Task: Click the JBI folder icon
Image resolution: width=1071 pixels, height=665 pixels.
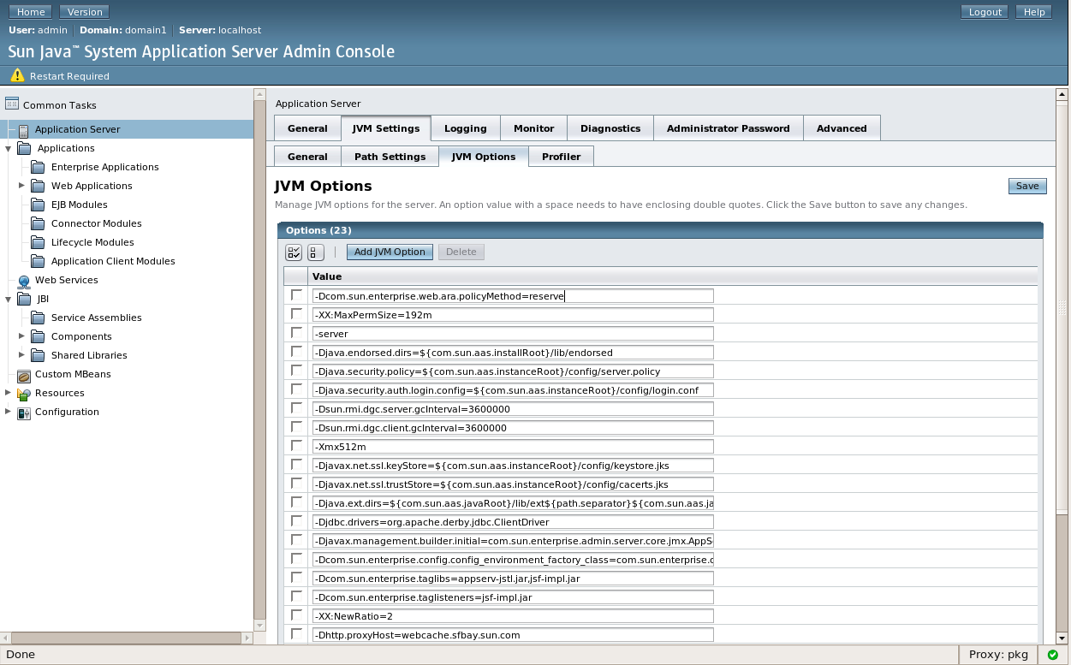Action: tap(24, 300)
